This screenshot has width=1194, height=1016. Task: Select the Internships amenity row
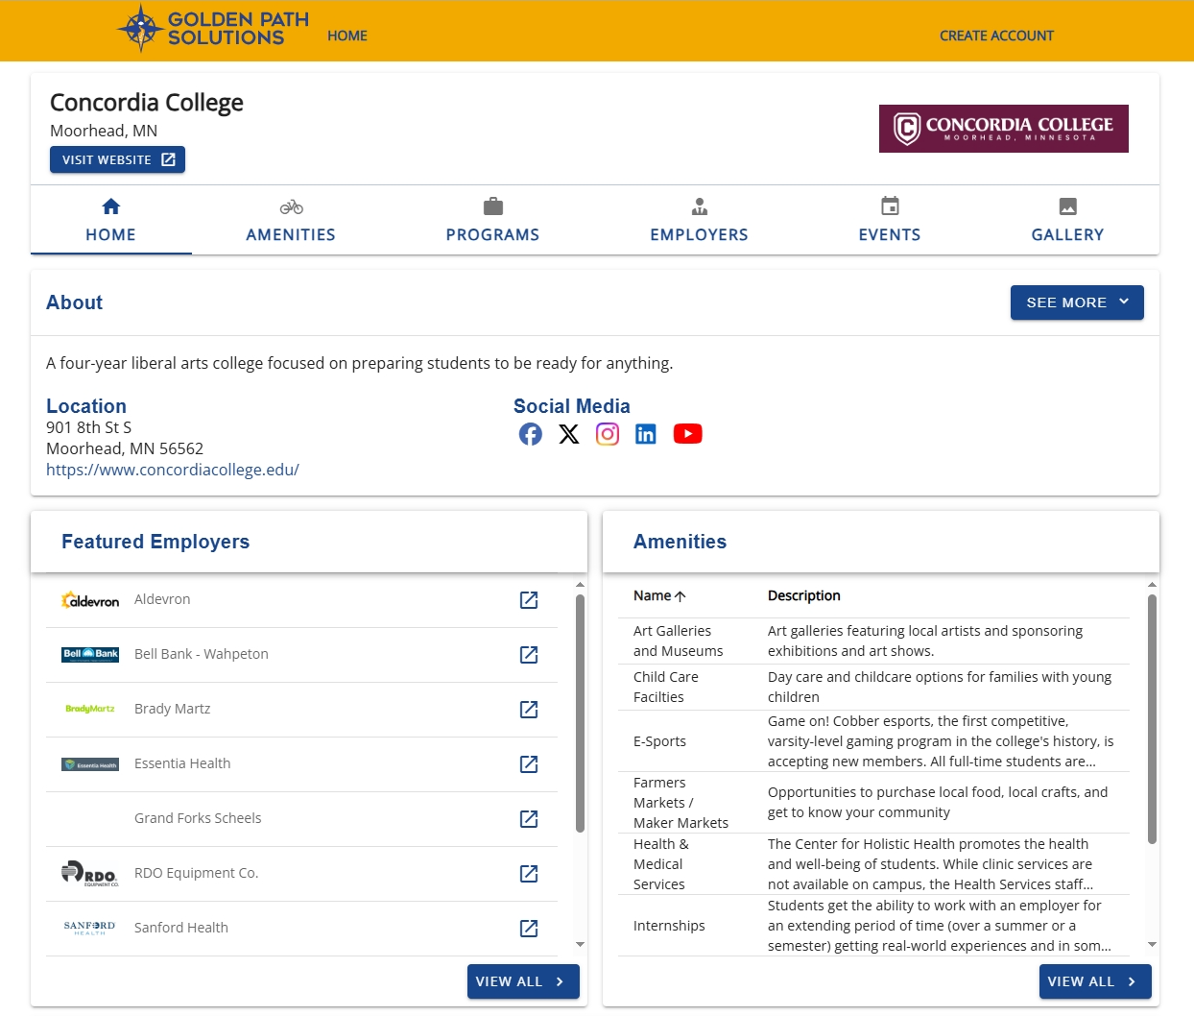point(873,926)
